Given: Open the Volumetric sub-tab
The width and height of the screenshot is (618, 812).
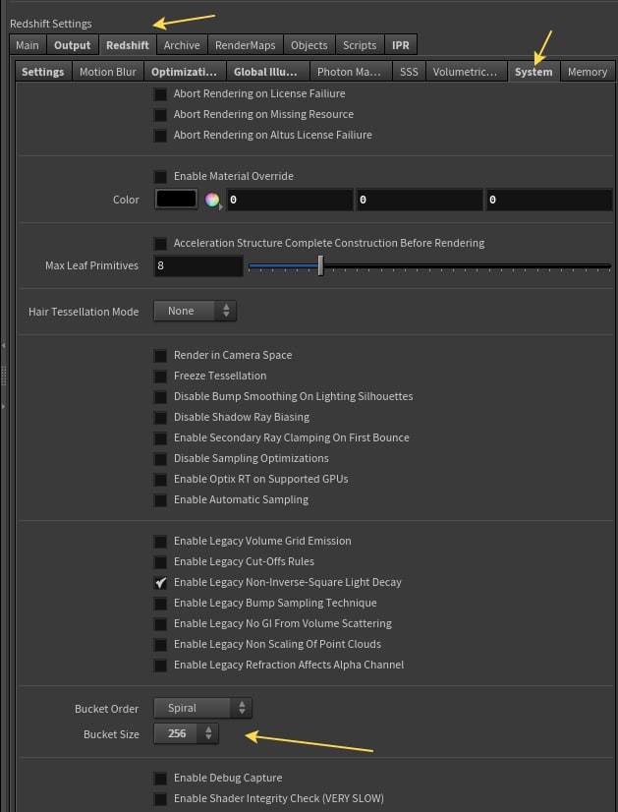Looking at the screenshot, I should point(466,72).
